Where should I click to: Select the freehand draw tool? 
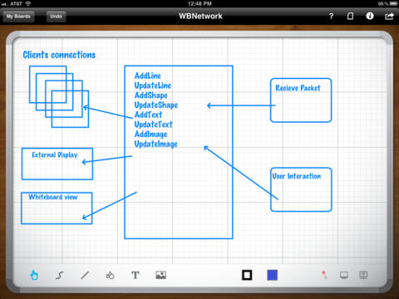(x=60, y=275)
